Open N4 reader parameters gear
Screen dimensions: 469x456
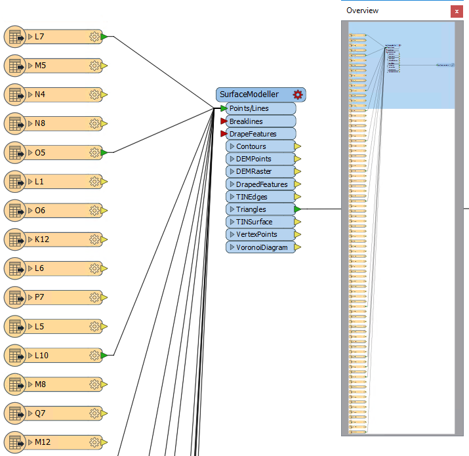(x=94, y=94)
